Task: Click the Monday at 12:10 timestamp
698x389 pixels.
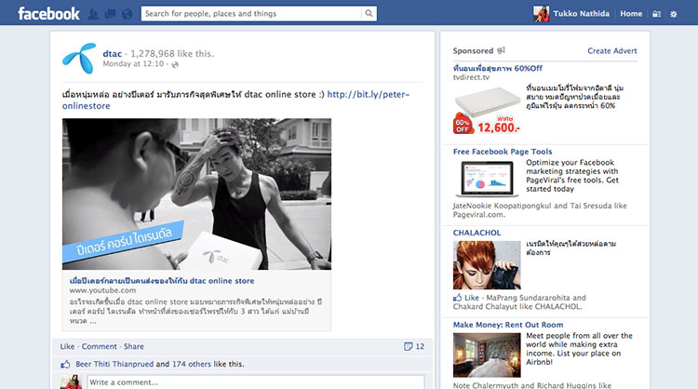Action: coord(133,64)
